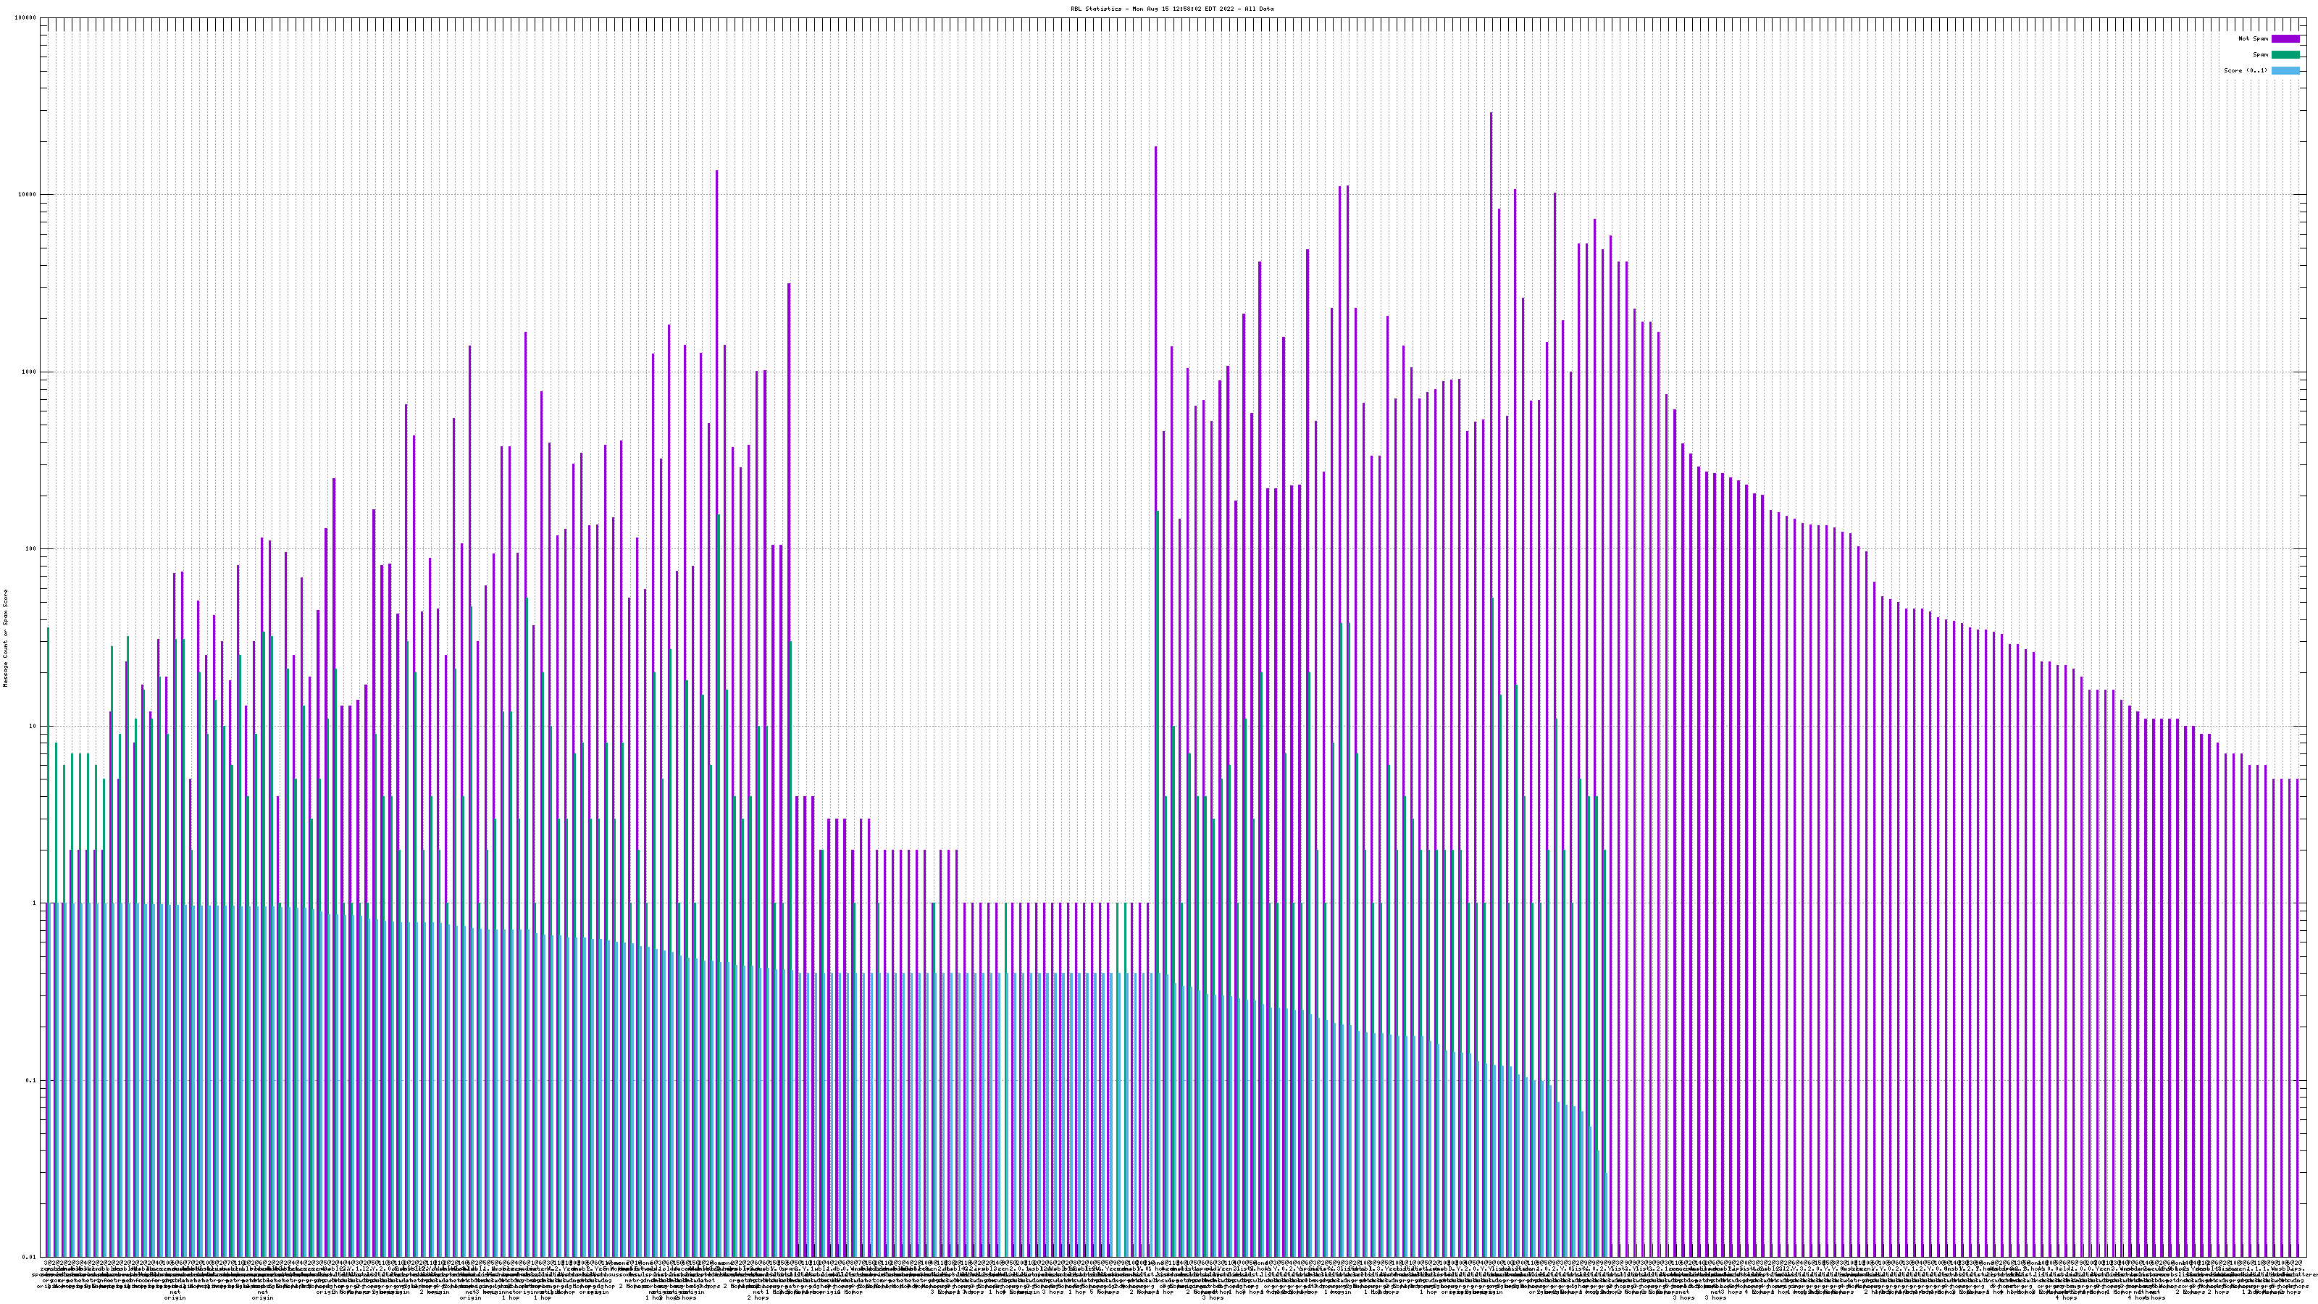
Task: Click the rotated 'Message Count or Spam Score' axis label
Action: pos(5,638)
